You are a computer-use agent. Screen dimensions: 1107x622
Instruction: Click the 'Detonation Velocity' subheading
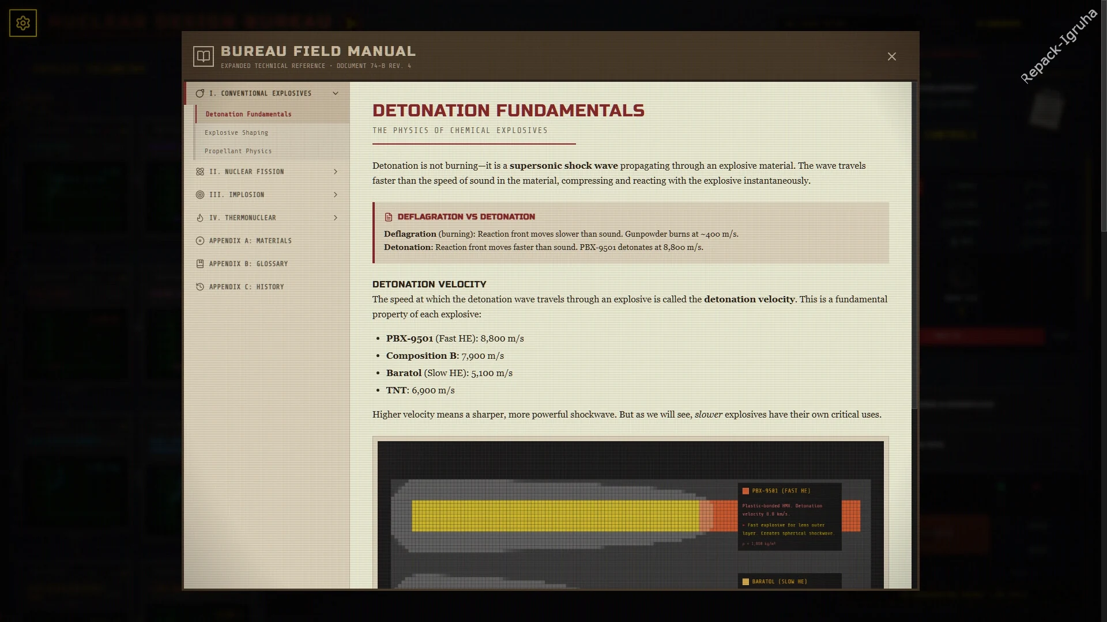tap(430, 285)
